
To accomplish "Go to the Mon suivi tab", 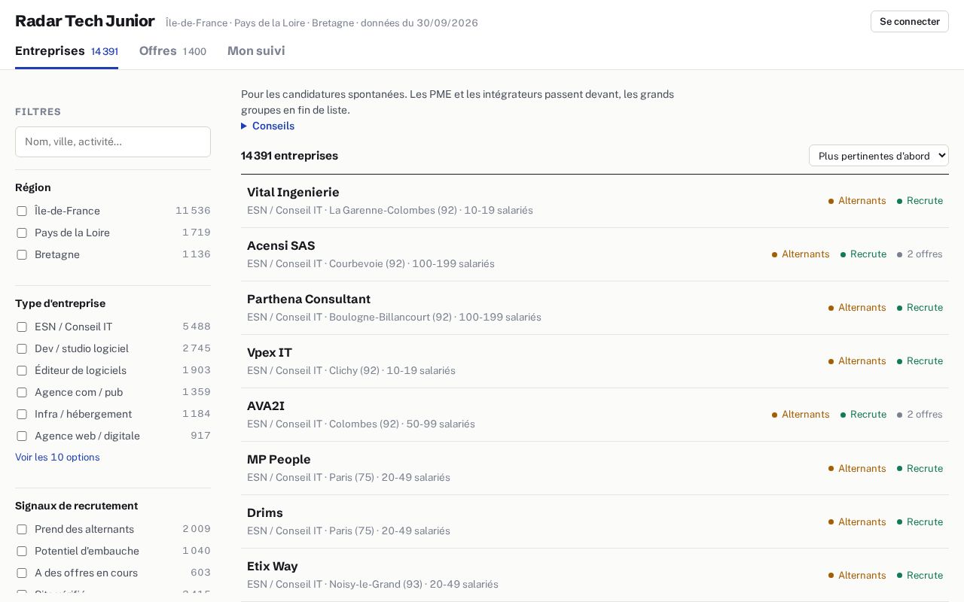I will 256,51.
